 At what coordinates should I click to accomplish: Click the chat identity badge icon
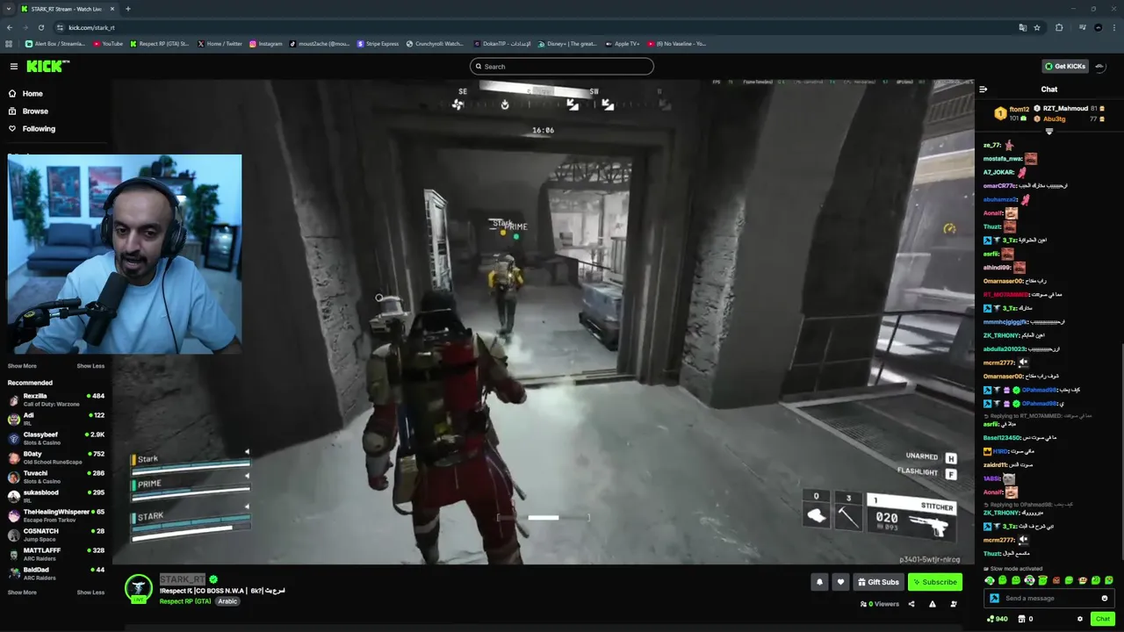pyautogui.click(x=994, y=598)
